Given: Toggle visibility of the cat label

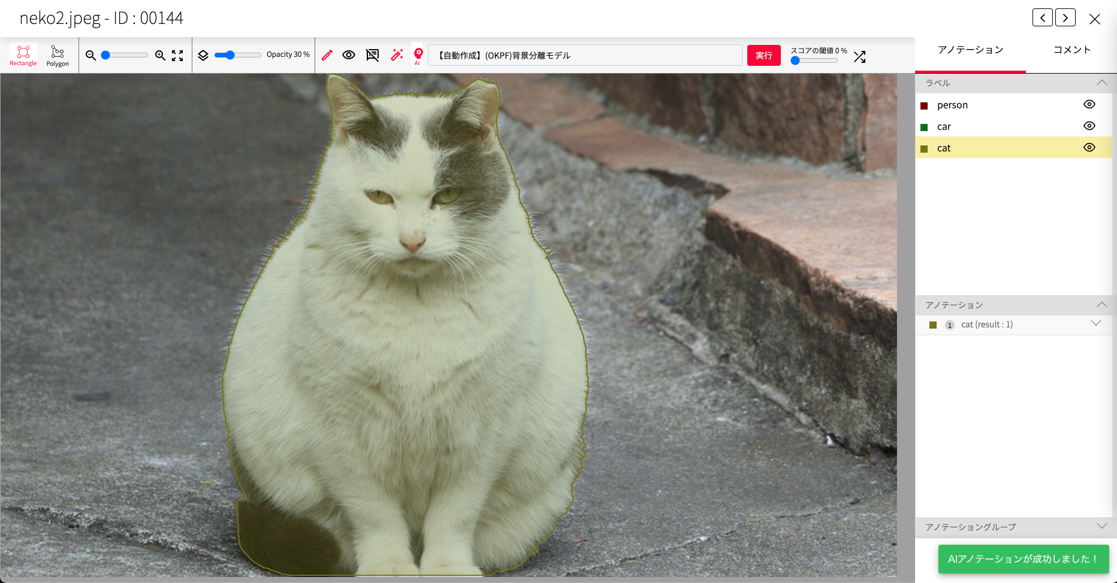Looking at the screenshot, I should [1089, 147].
